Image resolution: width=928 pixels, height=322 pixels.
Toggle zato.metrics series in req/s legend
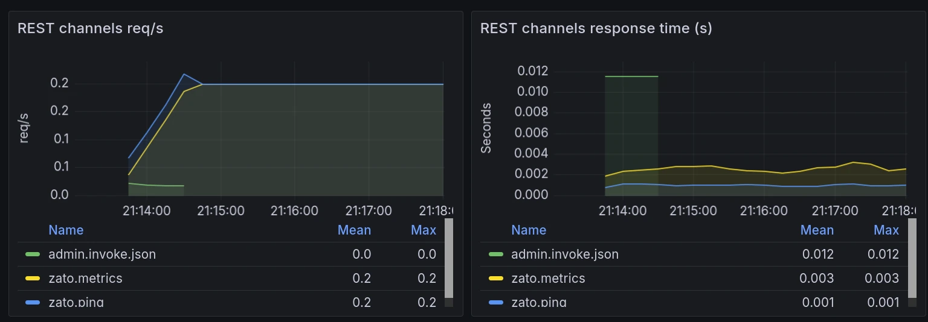(85, 279)
